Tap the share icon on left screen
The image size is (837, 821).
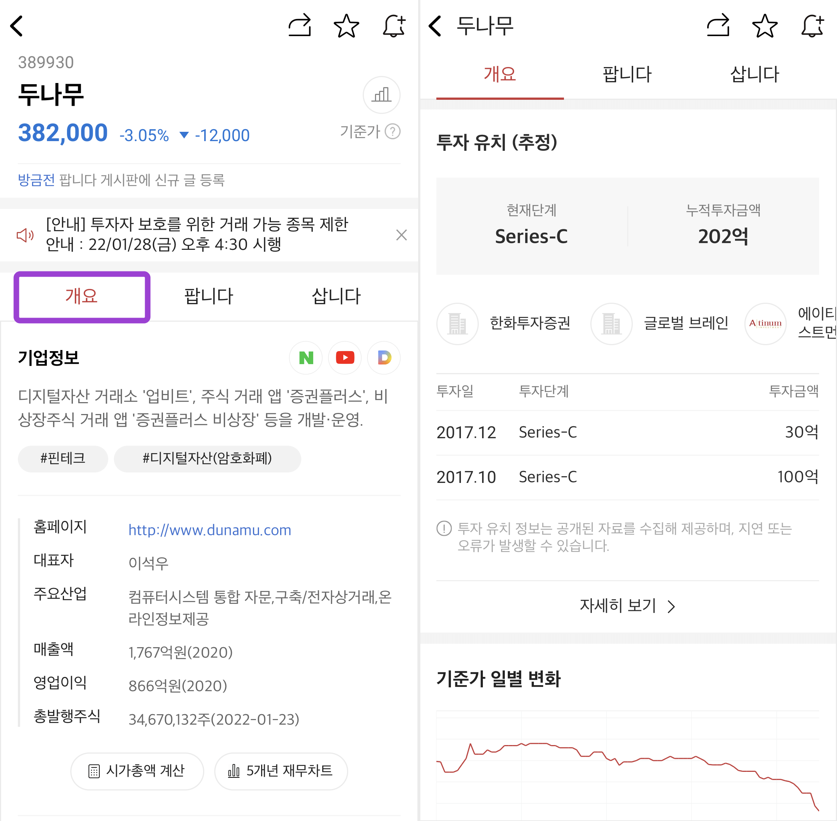point(300,26)
